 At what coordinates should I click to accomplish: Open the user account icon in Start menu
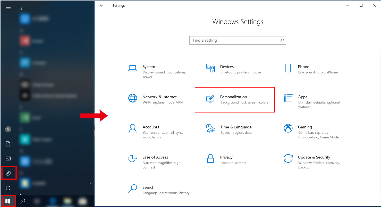(x=8, y=129)
